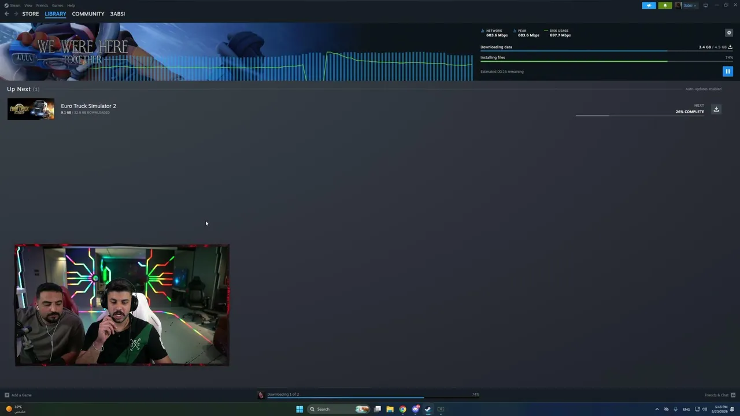Click the NEXT 26% COMPLETE label
The height and width of the screenshot is (416, 740).
(690, 109)
